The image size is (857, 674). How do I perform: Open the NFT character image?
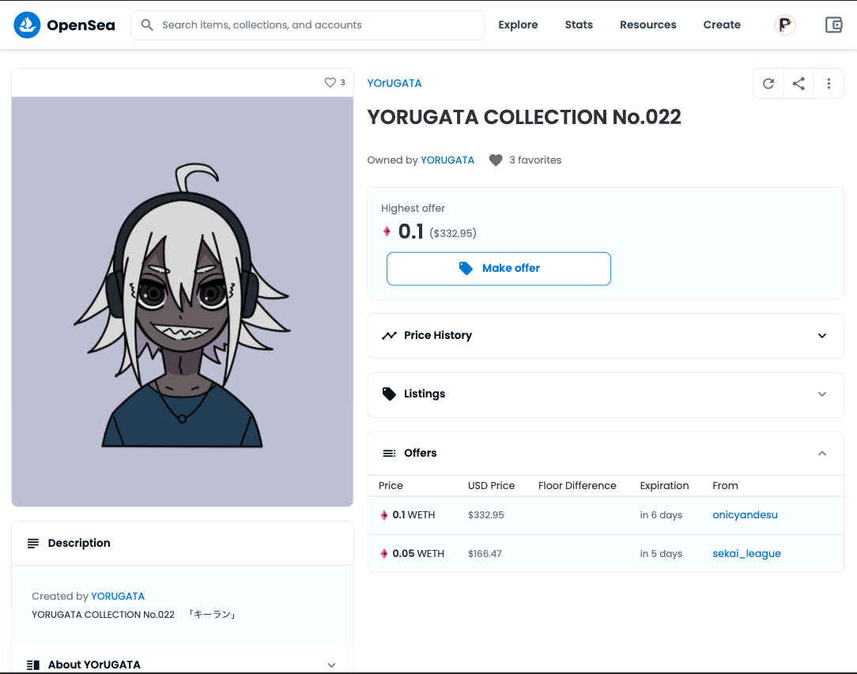[183, 301]
